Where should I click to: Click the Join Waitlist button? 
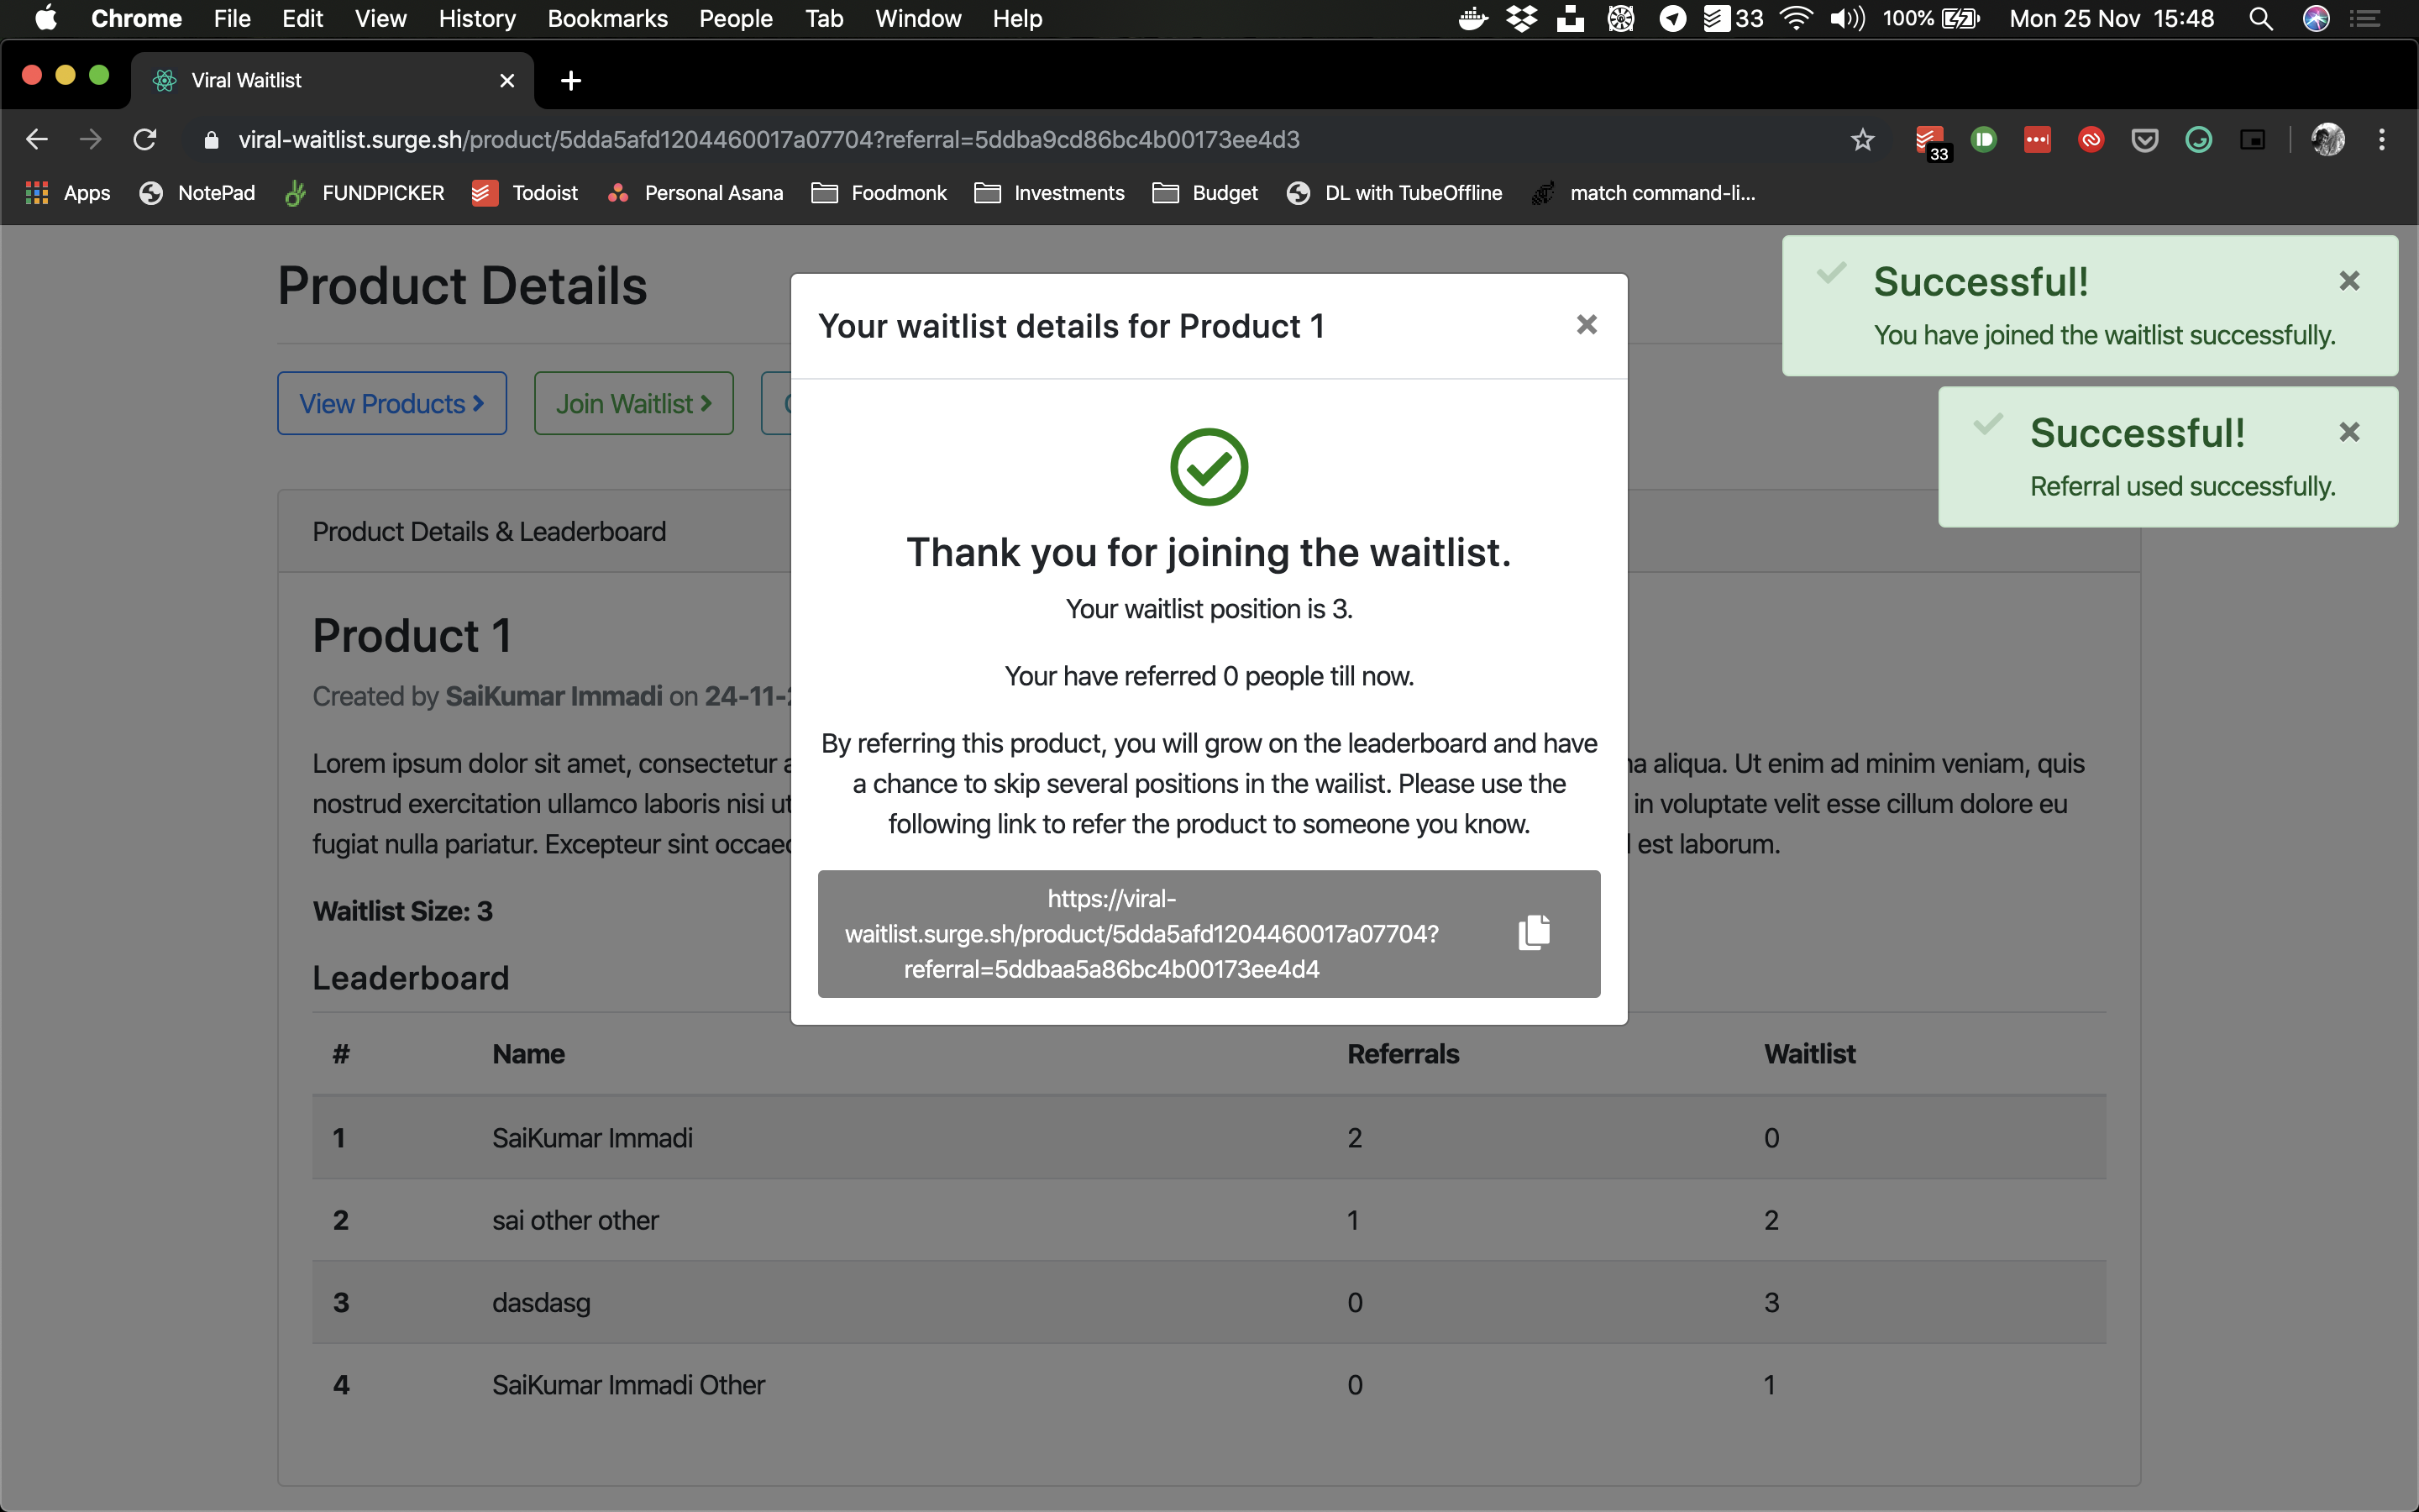(634, 404)
